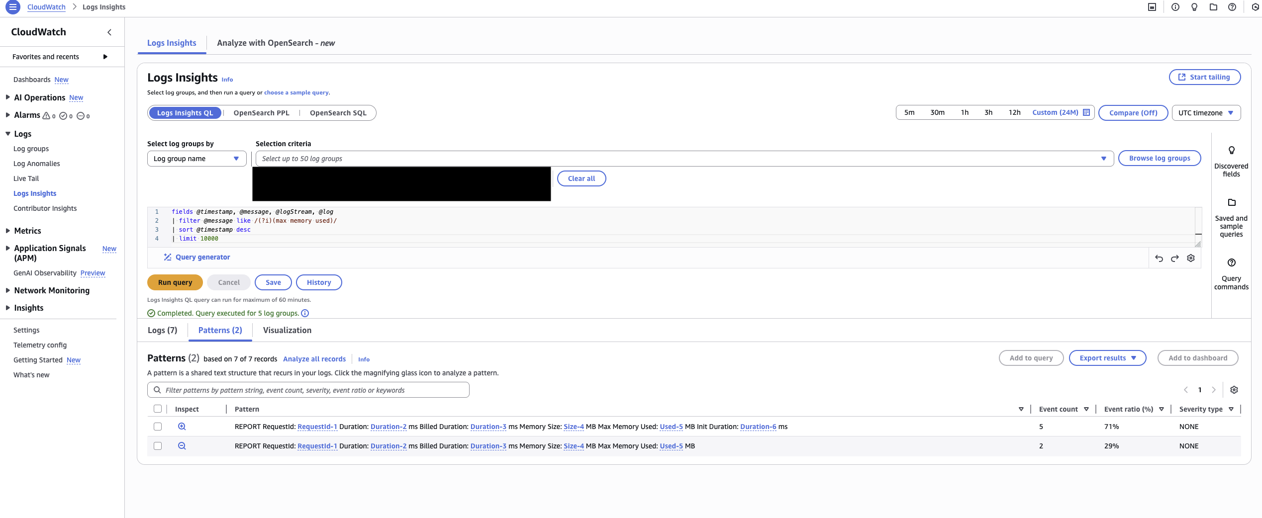Open the query editor settings gear
The width and height of the screenshot is (1262, 518).
tap(1190, 258)
